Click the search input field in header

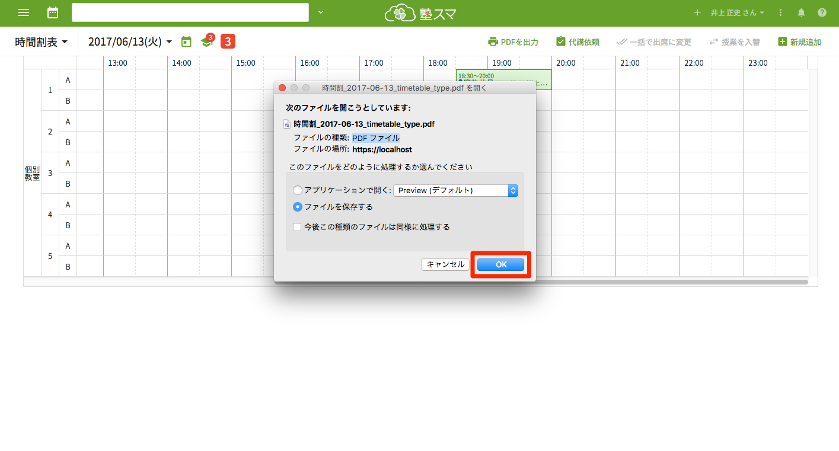click(190, 12)
